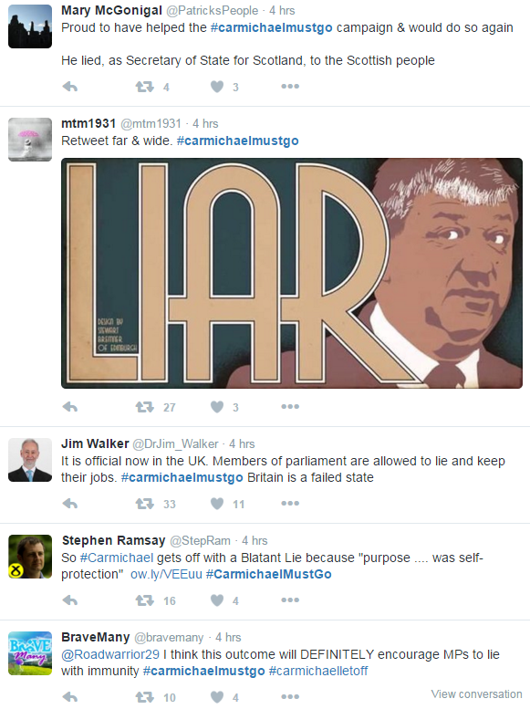Like Jim Walker's tweet with the heart

coord(217,504)
